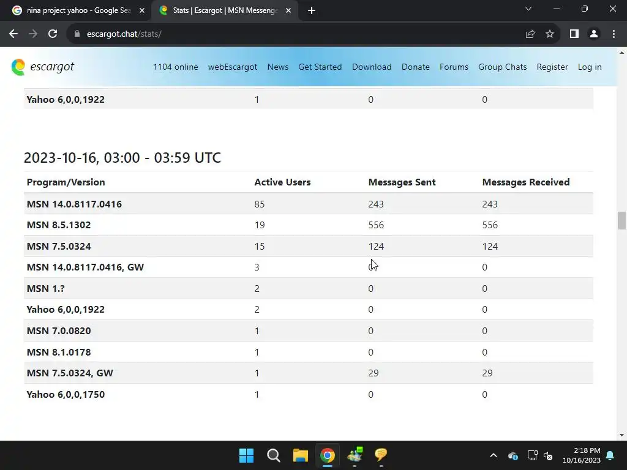
Task: Click the Messages Sent column header
Action: tap(402, 182)
